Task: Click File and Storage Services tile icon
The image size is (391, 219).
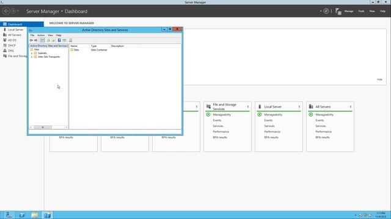Action: pyautogui.click(x=208, y=107)
